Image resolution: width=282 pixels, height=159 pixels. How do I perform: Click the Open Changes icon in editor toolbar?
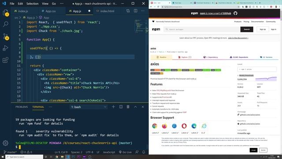(x=128, y=11)
